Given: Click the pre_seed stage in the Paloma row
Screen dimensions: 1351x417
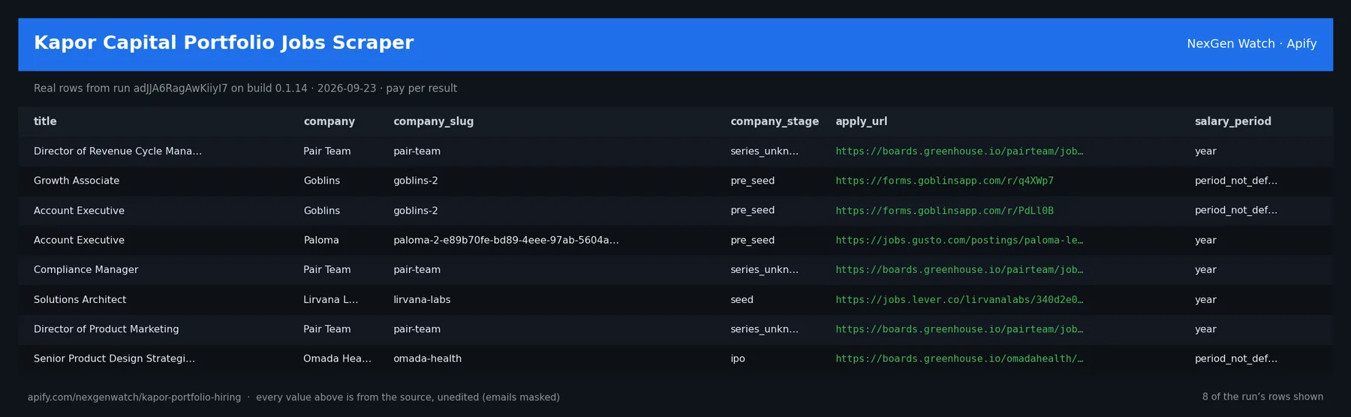Looking at the screenshot, I should pyautogui.click(x=752, y=240).
